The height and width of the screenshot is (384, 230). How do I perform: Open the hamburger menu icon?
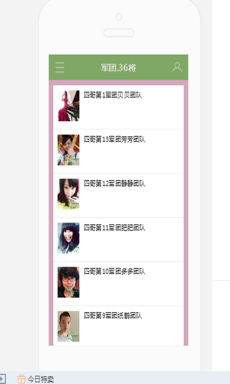[60, 67]
